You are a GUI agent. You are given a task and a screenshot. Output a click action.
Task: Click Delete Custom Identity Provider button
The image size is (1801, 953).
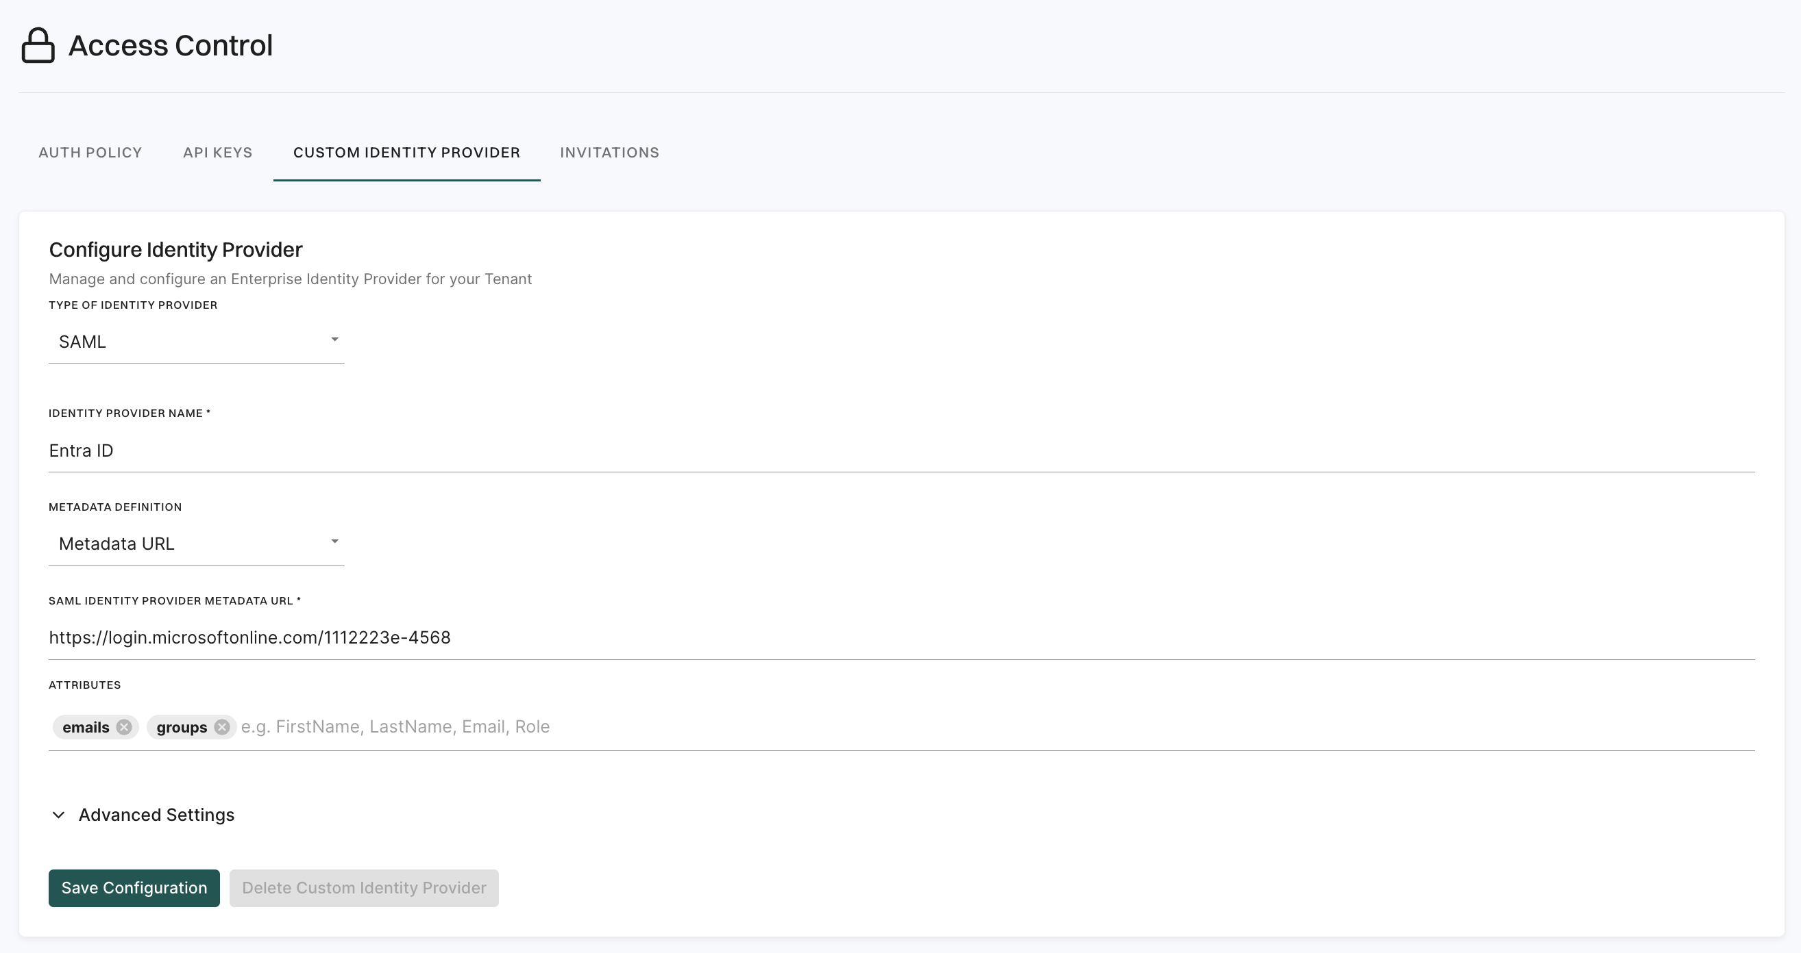[x=363, y=888]
